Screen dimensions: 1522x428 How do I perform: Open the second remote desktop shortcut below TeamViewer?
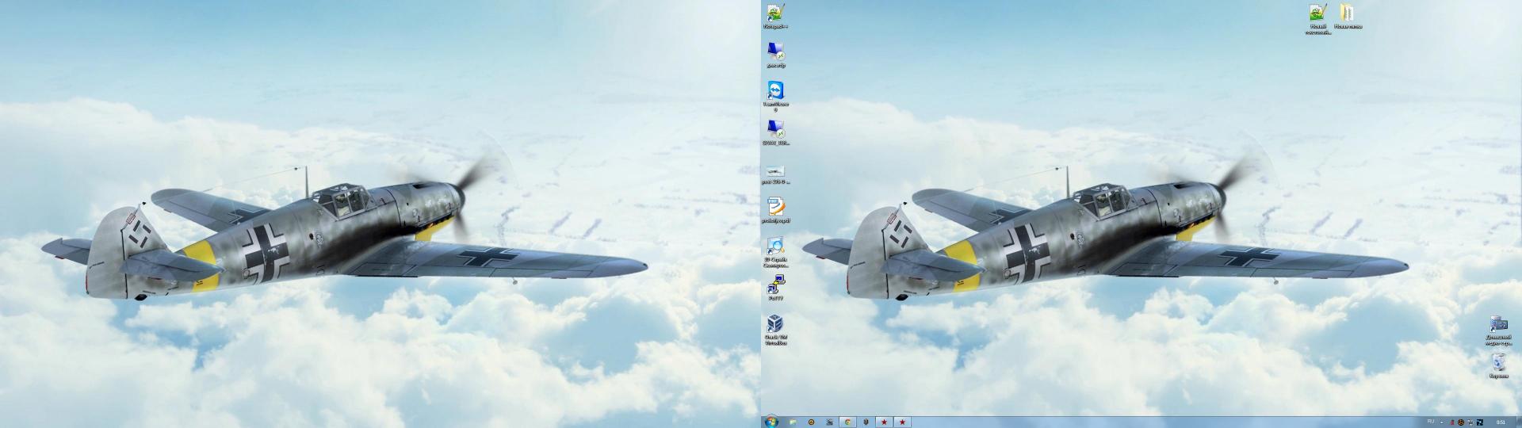tap(776, 132)
